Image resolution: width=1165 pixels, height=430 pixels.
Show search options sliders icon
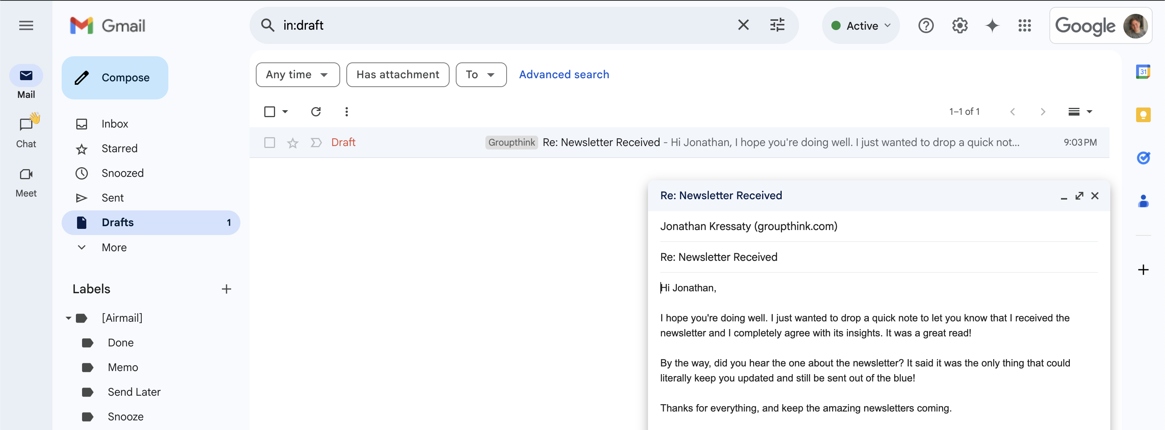pos(777,25)
